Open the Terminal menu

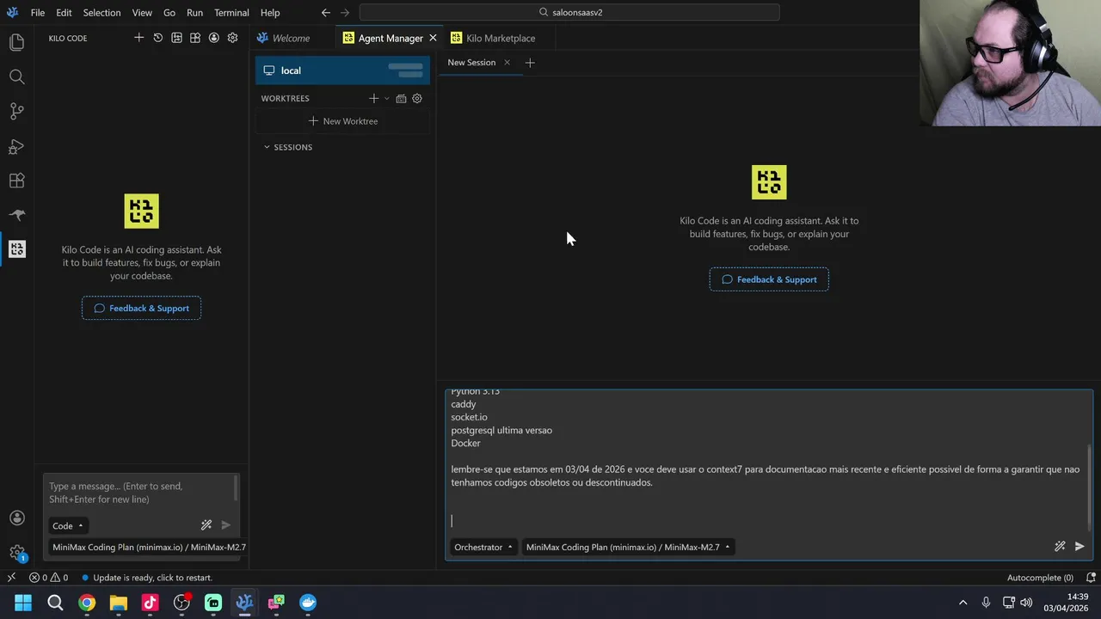(231, 13)
